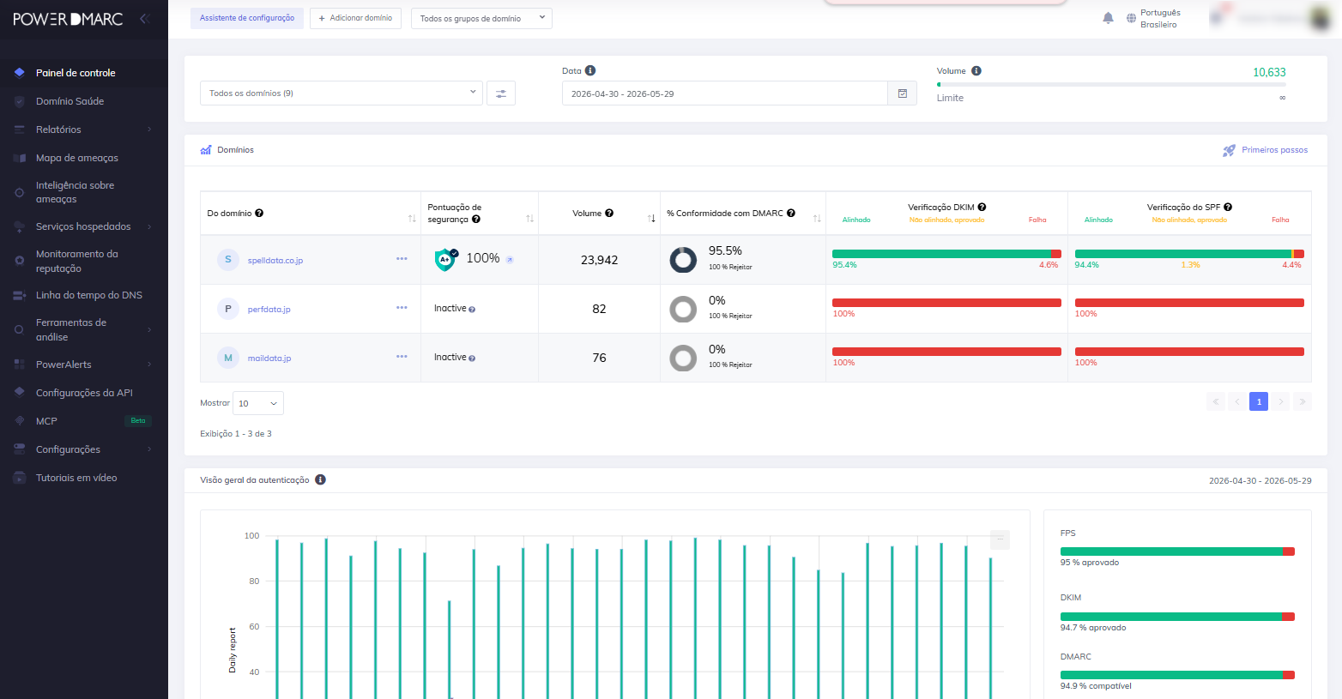Click the Volume usage progress bar

pyautogui.click(x=1111, y=84)
